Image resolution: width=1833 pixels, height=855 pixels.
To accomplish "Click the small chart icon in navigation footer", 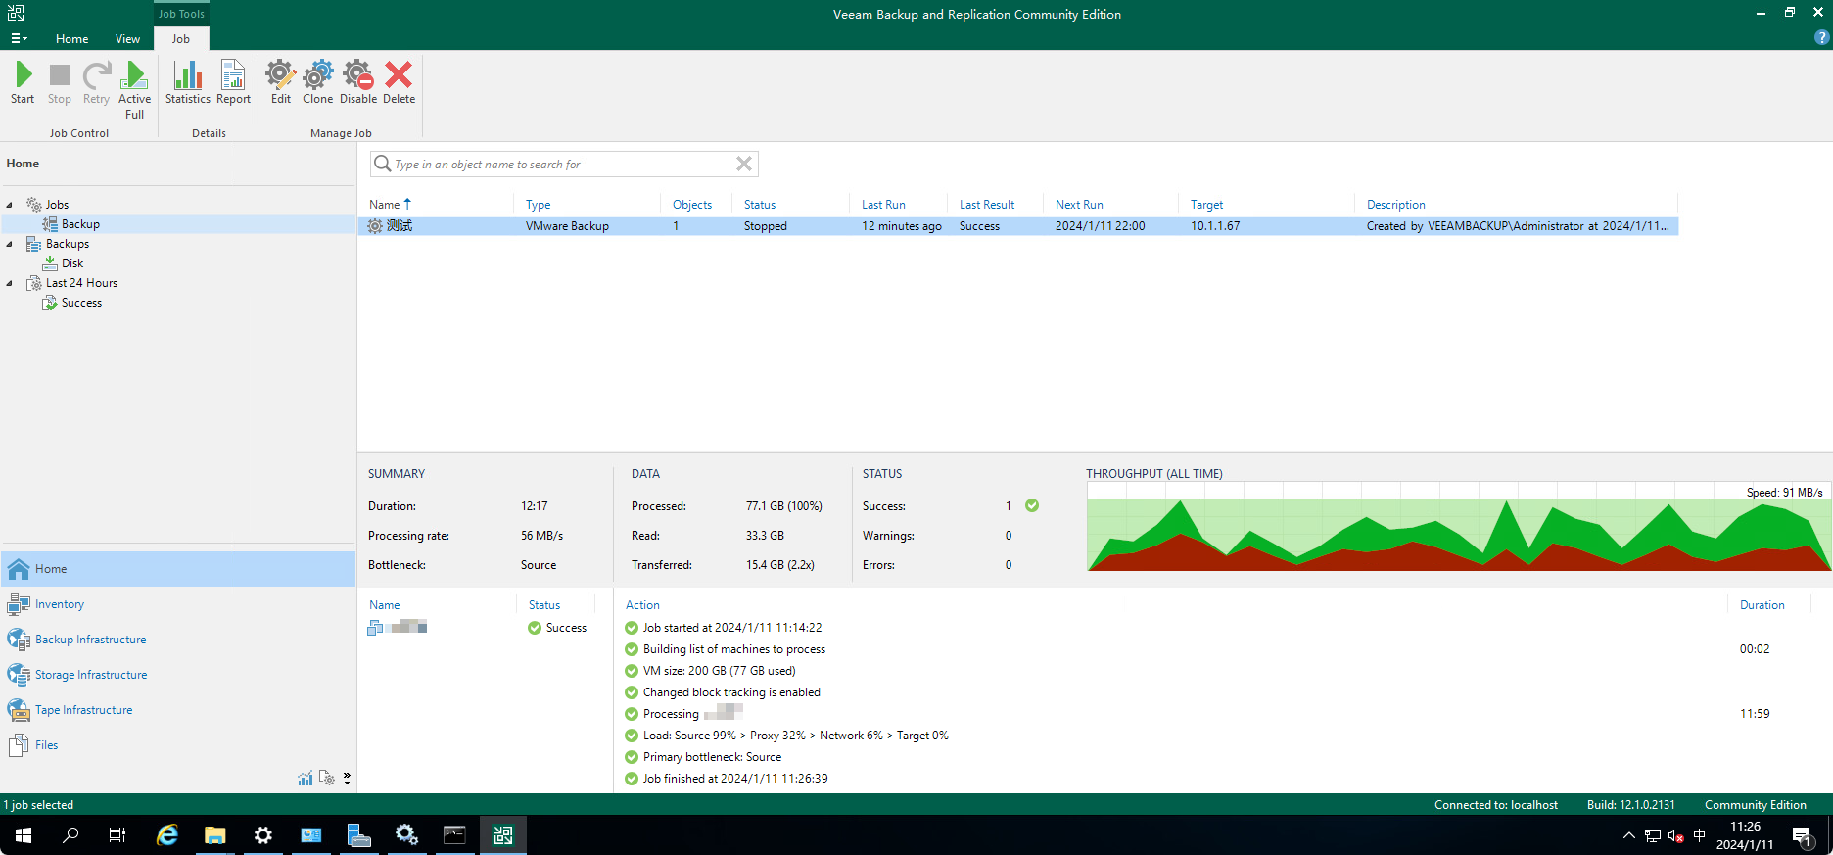I will click(x=305, y=779).
